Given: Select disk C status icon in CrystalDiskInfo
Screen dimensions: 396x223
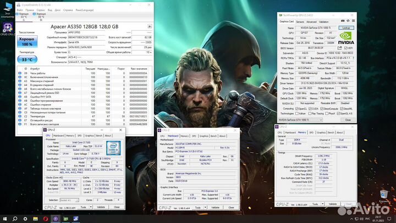Looking at the screenshot, I should (18, 14).
